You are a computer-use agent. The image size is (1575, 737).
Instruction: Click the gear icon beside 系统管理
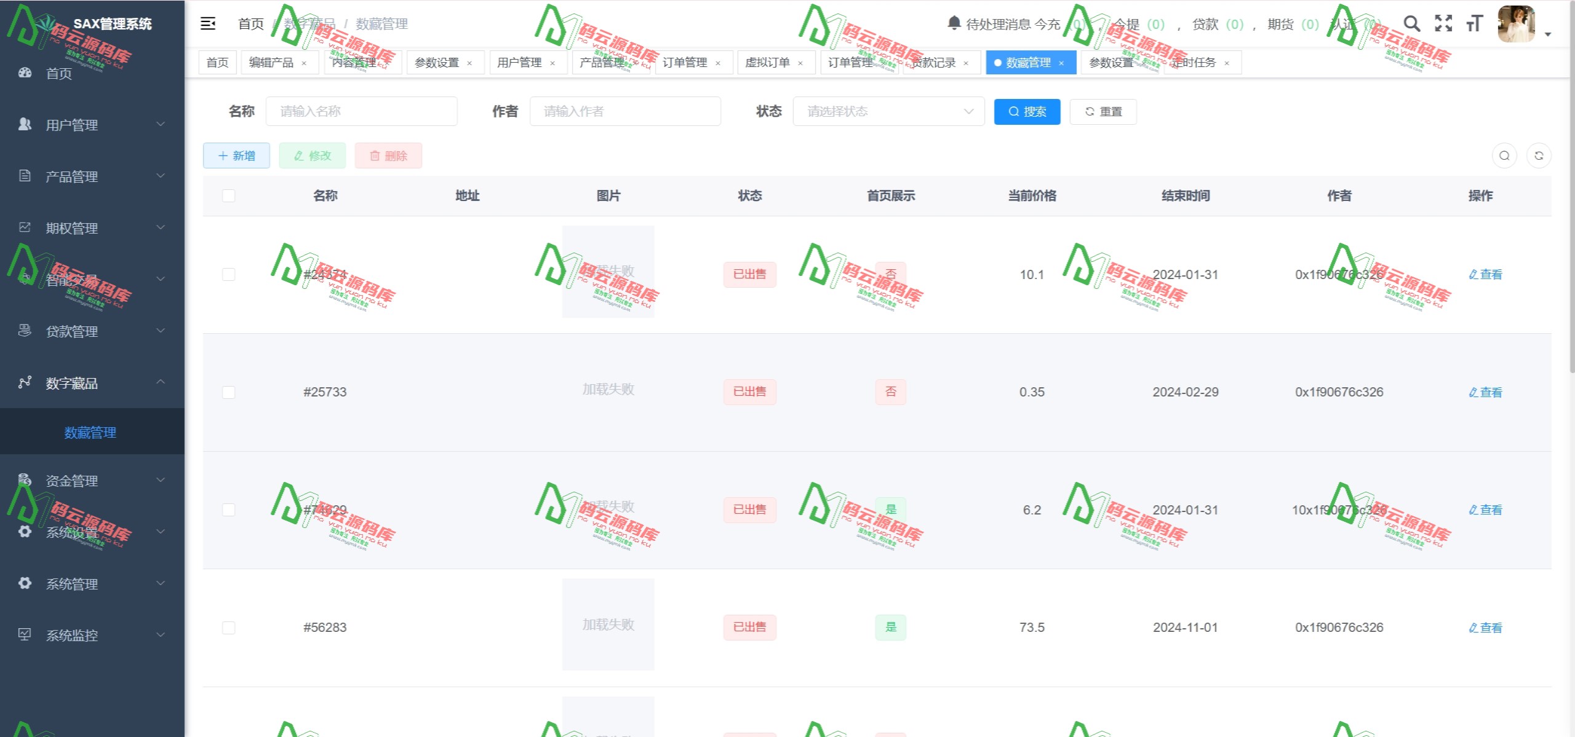click(x=25, y=583)
